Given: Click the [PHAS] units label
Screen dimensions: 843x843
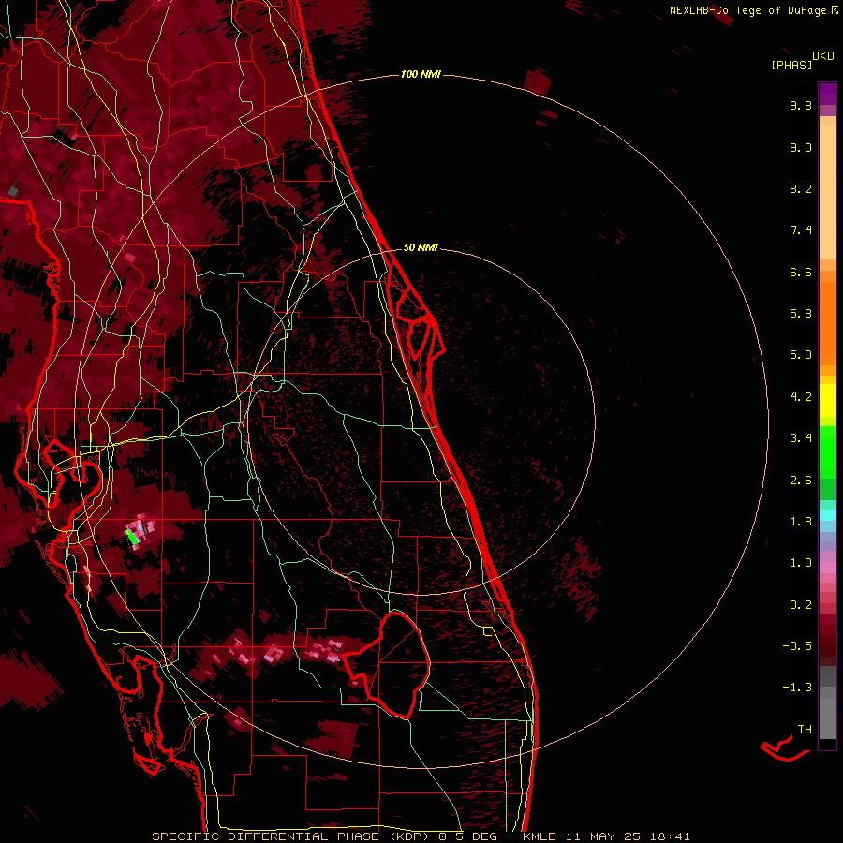Looking at the screenshot, I should click(x=791, y=66).
